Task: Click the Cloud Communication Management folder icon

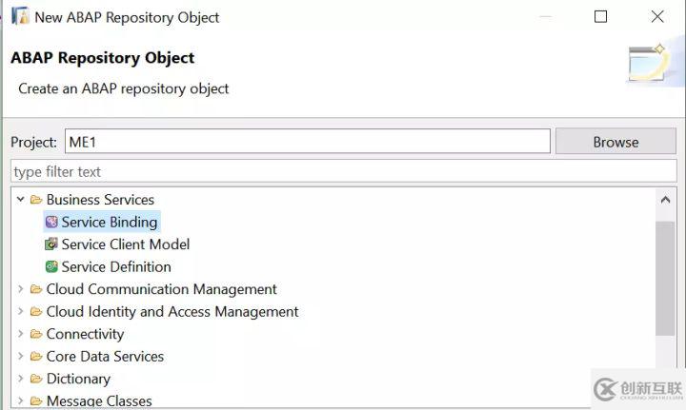Action: pos(36,289)
